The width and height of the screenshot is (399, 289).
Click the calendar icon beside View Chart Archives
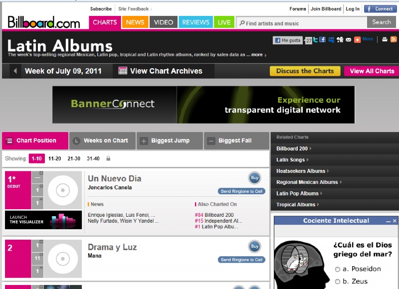pos(123,71)
